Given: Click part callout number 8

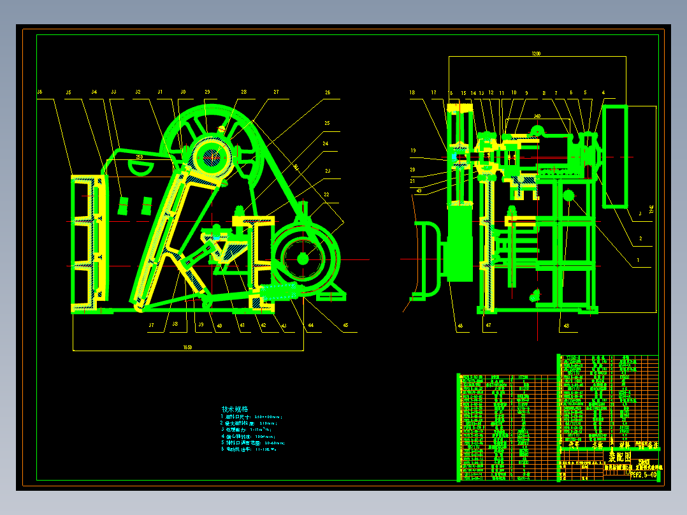Looking at the screenshot, I should click(544, 93).
